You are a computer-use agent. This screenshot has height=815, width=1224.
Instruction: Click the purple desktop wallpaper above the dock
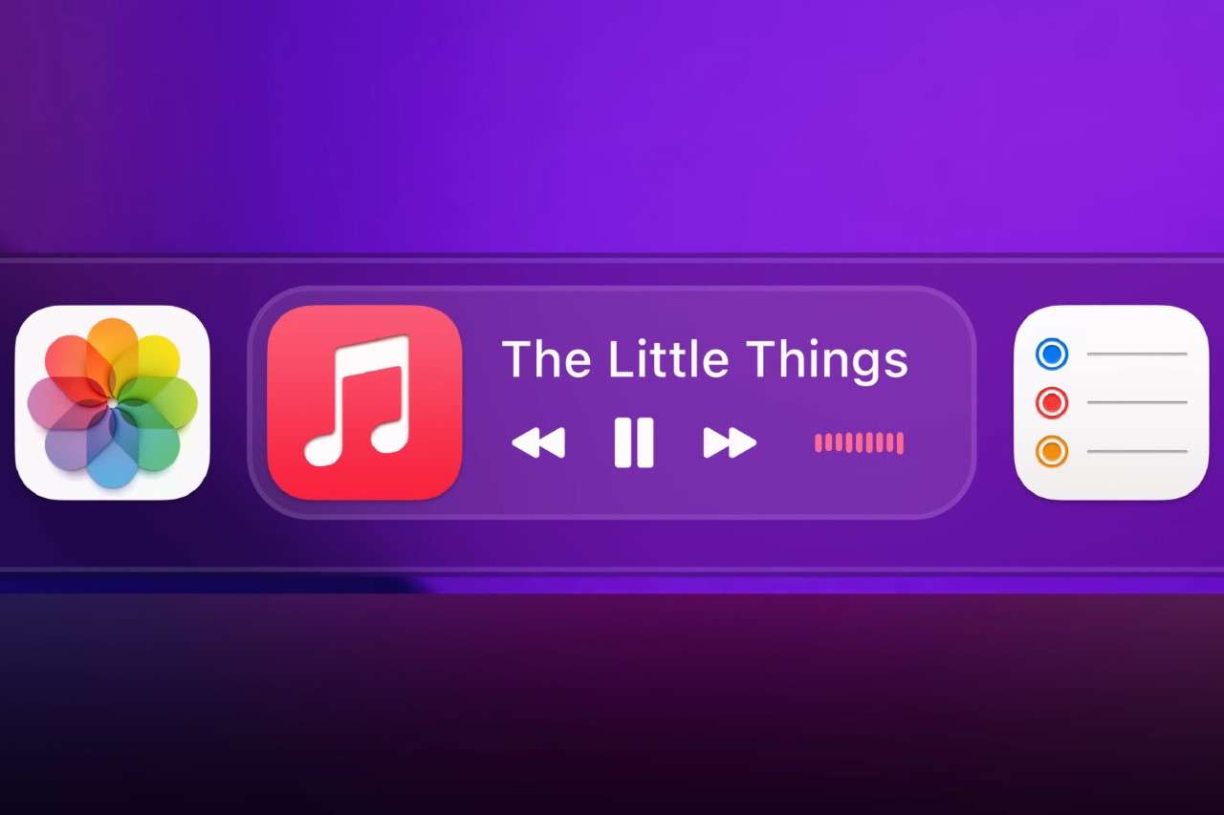pos(612,124)
